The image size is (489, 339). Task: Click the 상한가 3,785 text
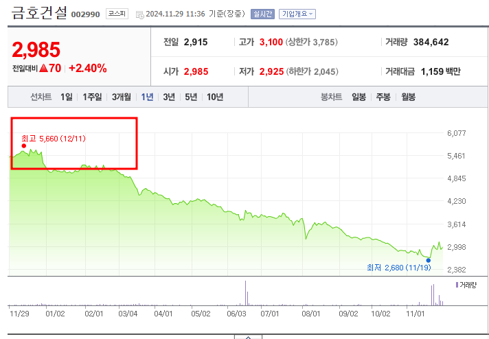(x=312, y=42)
